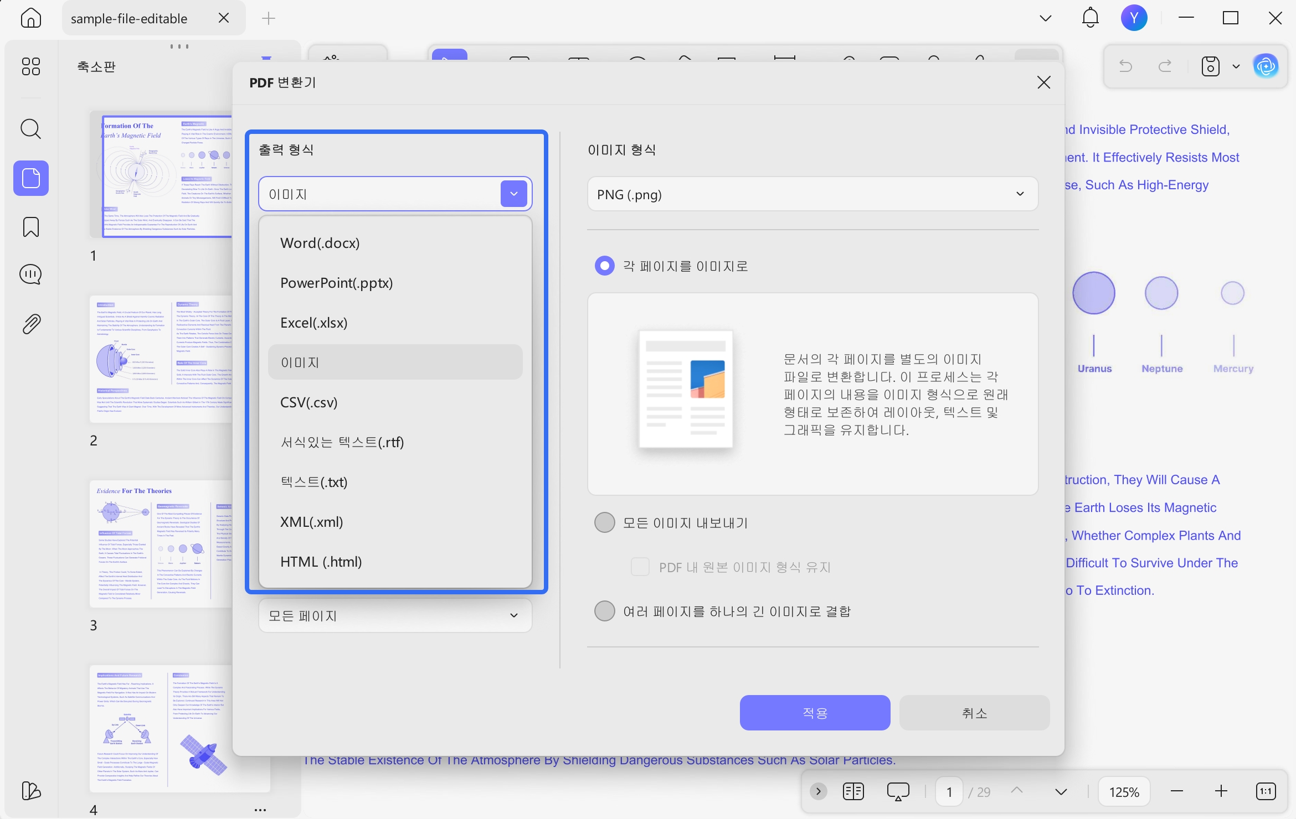Screen dimensions: 1296x819
Task: Open the user account avatar Y
Action: 1134,18
